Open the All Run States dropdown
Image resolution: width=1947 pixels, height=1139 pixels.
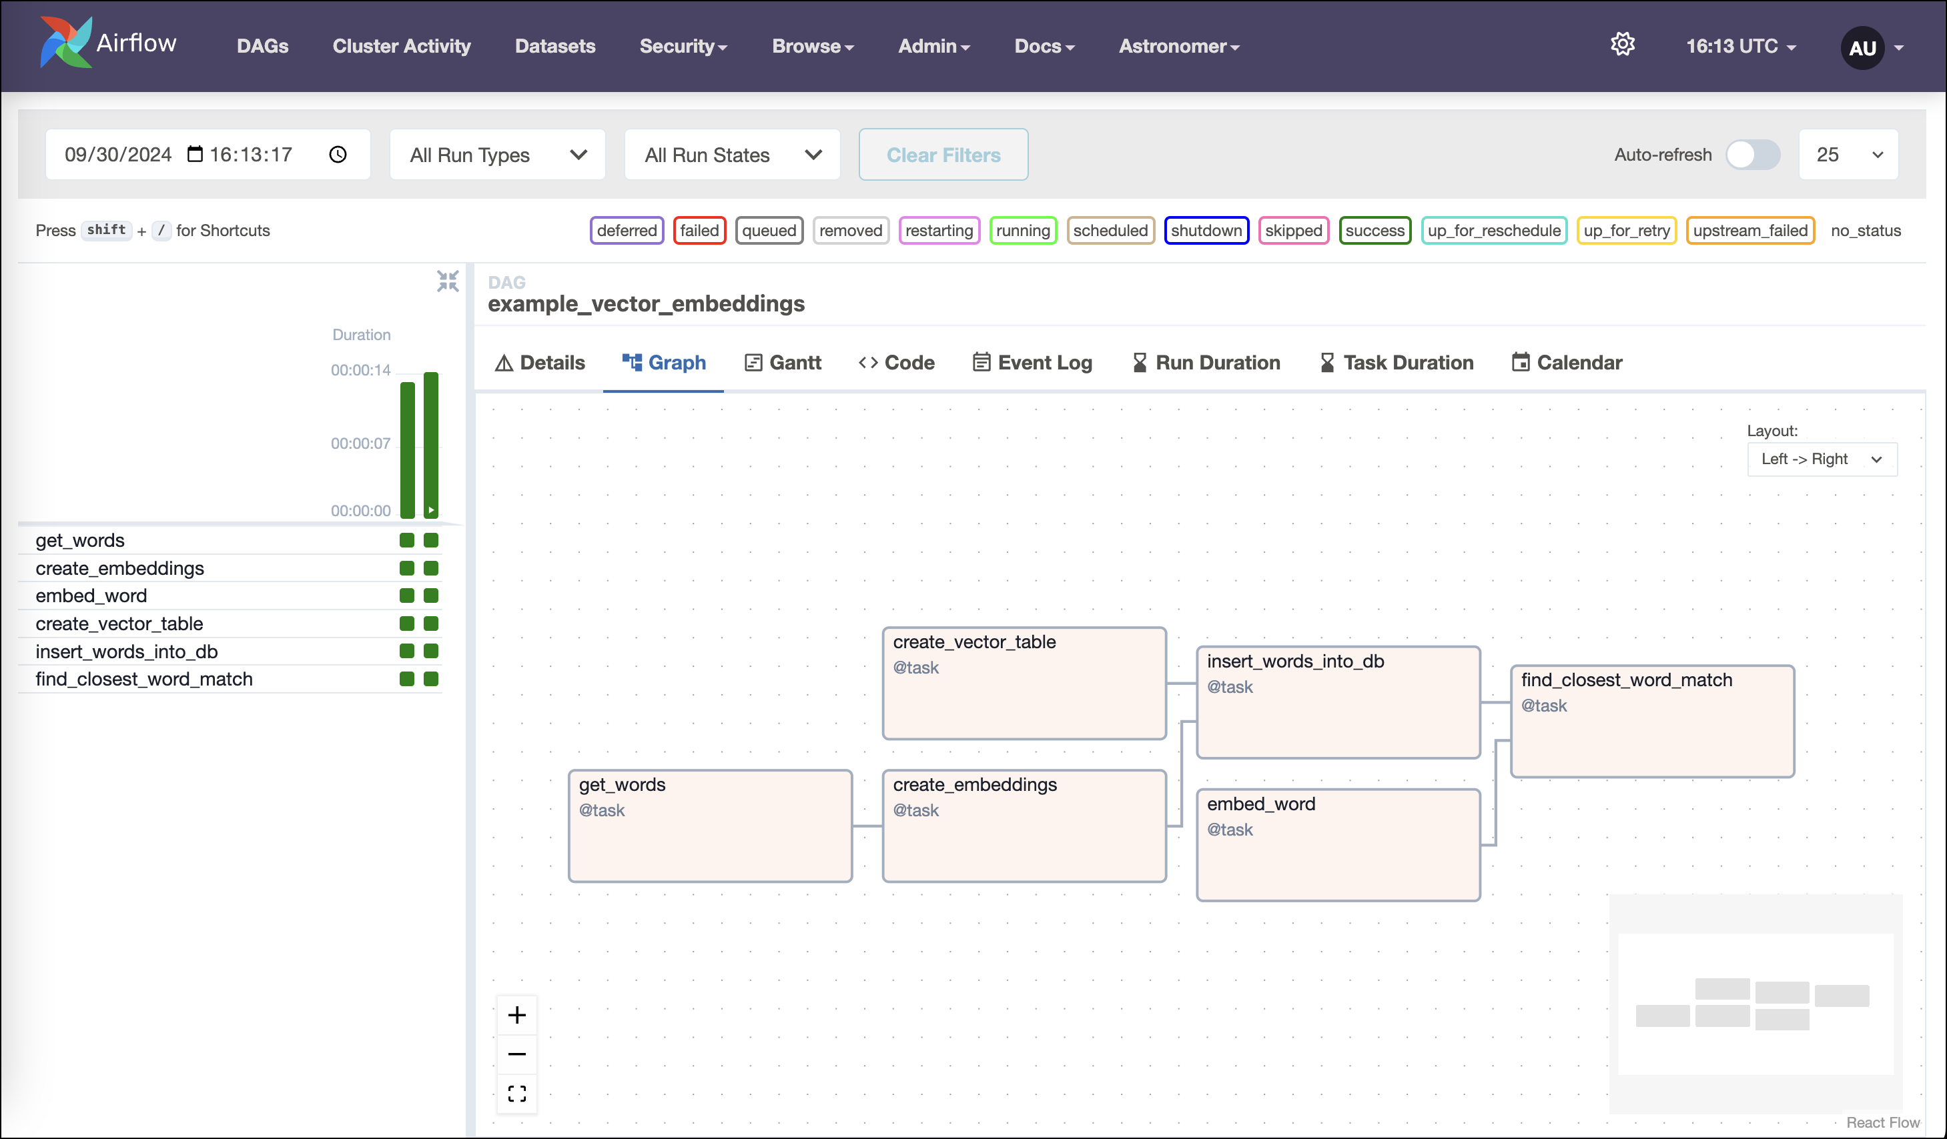point(731,155)
